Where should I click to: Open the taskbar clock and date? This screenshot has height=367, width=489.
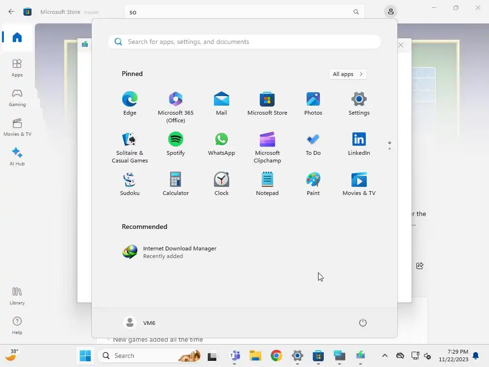click(454, 356)
